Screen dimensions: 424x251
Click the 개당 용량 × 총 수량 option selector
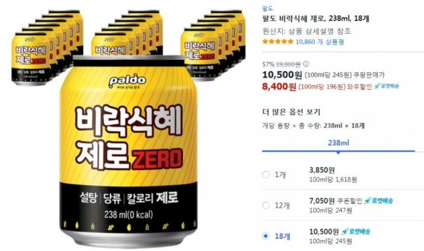pos(313,126)
